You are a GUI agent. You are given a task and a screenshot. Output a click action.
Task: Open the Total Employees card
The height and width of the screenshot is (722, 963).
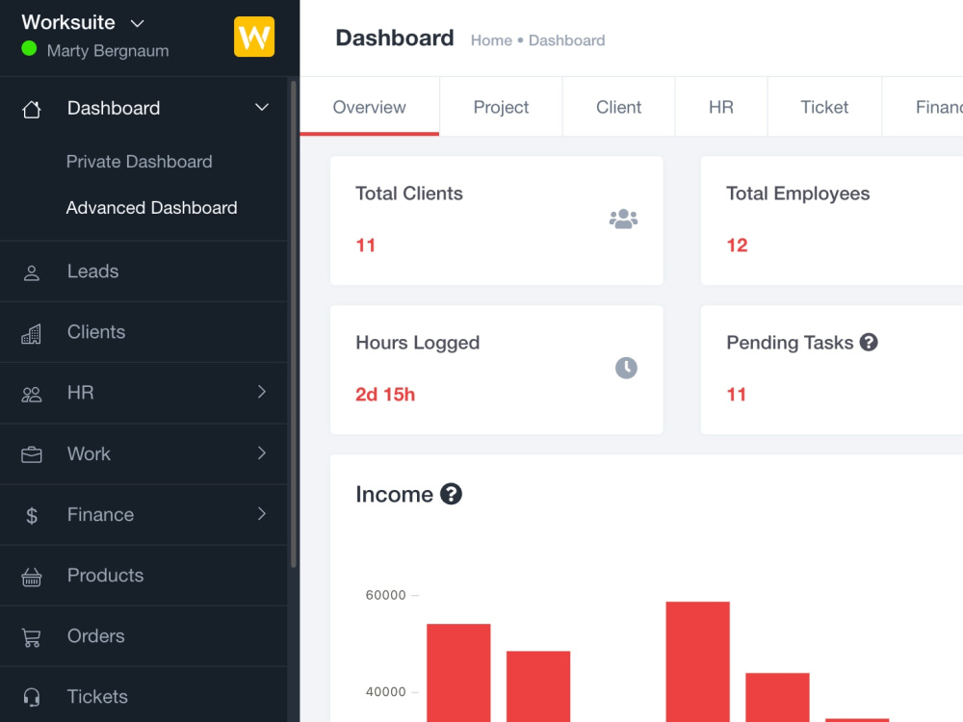[x=832, y=220]
